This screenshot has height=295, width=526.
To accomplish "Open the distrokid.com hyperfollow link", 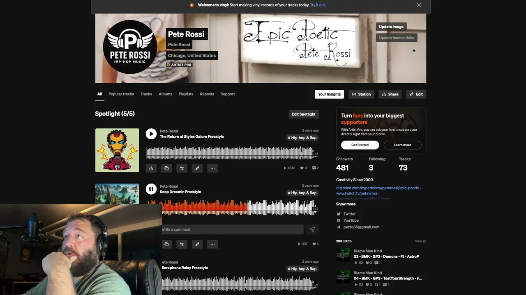I will click(x=378, y=188).
